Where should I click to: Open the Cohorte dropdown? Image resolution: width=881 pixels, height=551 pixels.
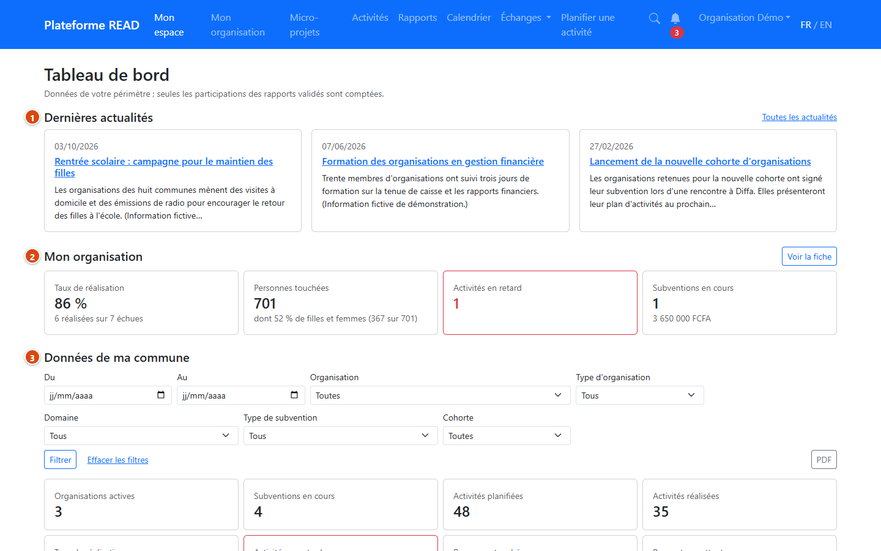click(507, 436)
